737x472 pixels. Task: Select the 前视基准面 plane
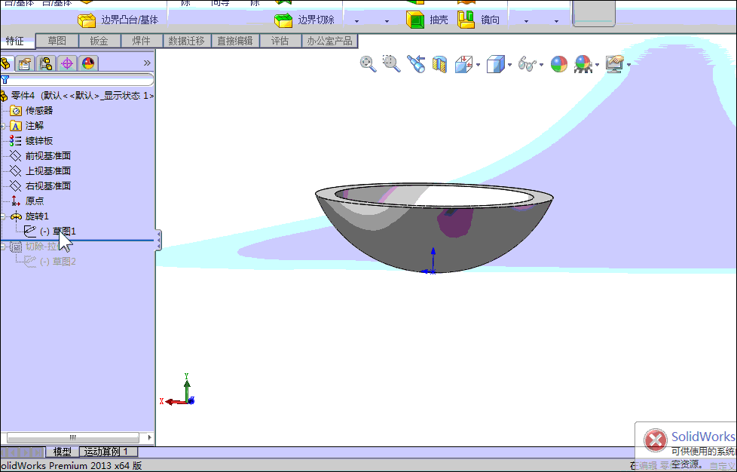point(41,155)
